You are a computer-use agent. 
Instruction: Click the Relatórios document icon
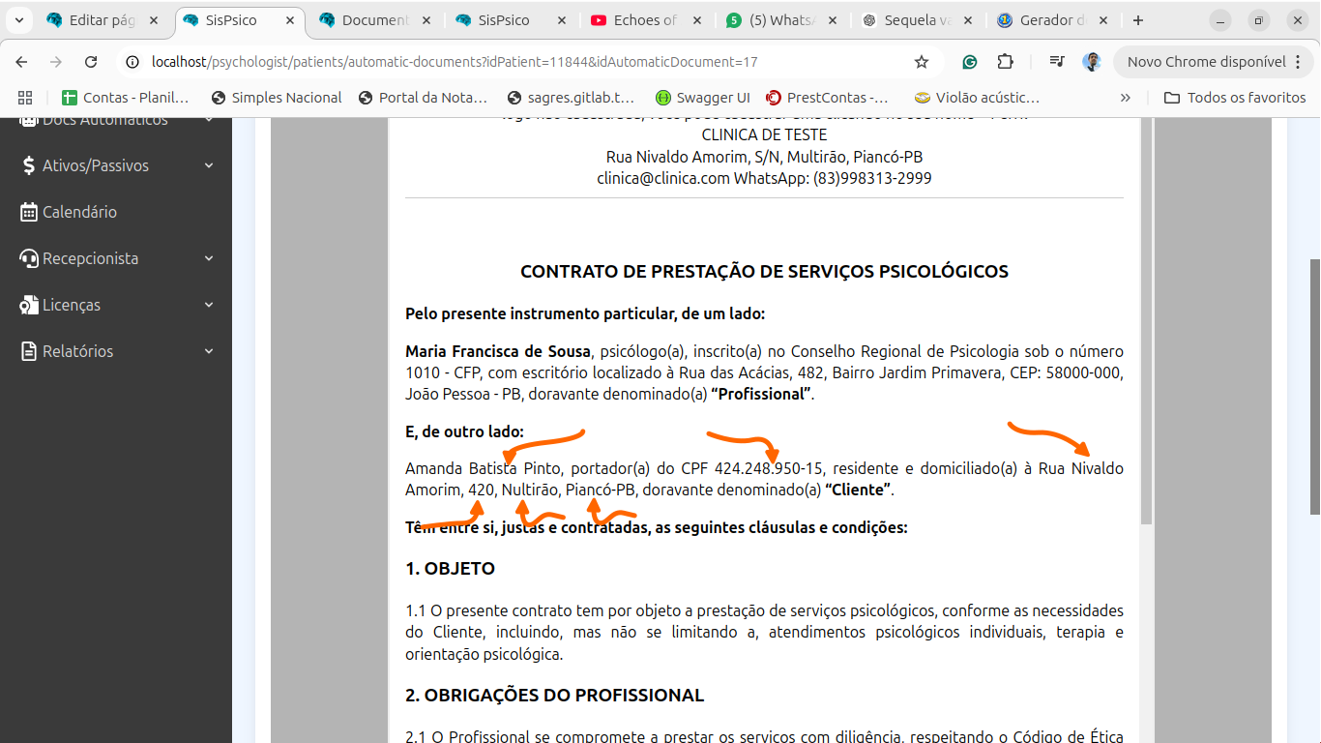pyautogui.click(x=29, y=351)
